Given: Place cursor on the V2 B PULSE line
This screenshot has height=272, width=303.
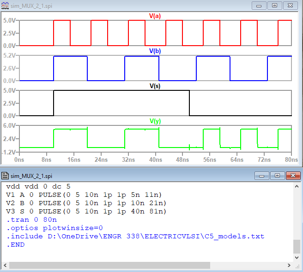Looking at the screenshot, I should [86, 203].
